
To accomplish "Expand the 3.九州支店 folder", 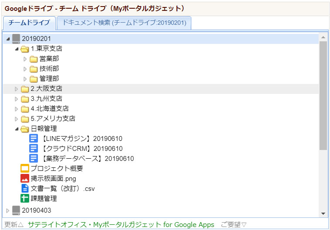I will [x=16, y=99].
